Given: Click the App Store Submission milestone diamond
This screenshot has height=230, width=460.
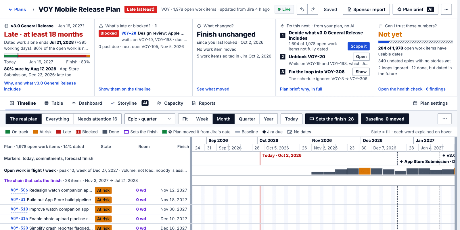Looking at the screenshot, I should (x=401, y=162).
